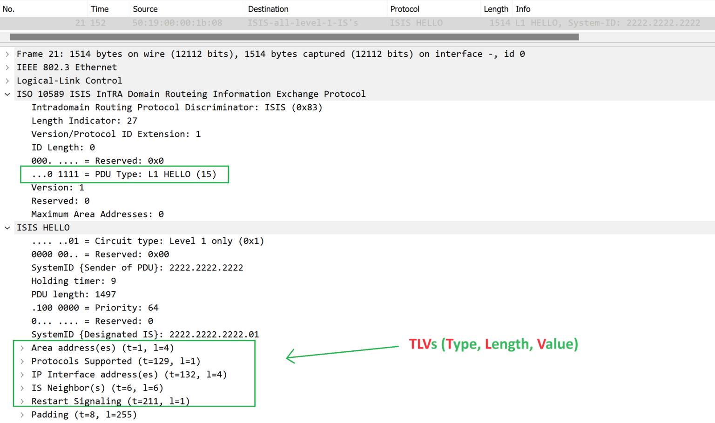Screen dimensions: 715x423
Task: Click the horizontal scrollbar
Action: pyautogui.click(x=292, y=36)
